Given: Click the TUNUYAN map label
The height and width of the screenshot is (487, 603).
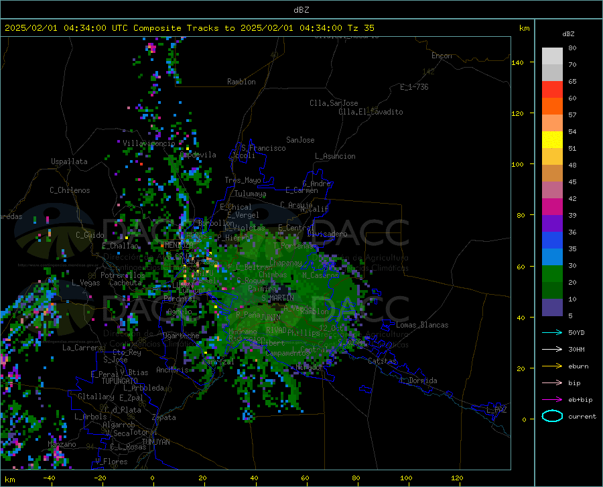Looking at the screenshot, I should tap(155, 442).
